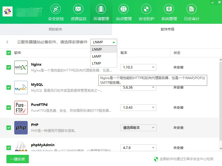This screenshot has height=166, width=222.
Task: Click the phpMyAdmin software name
Action: (43, 145)
